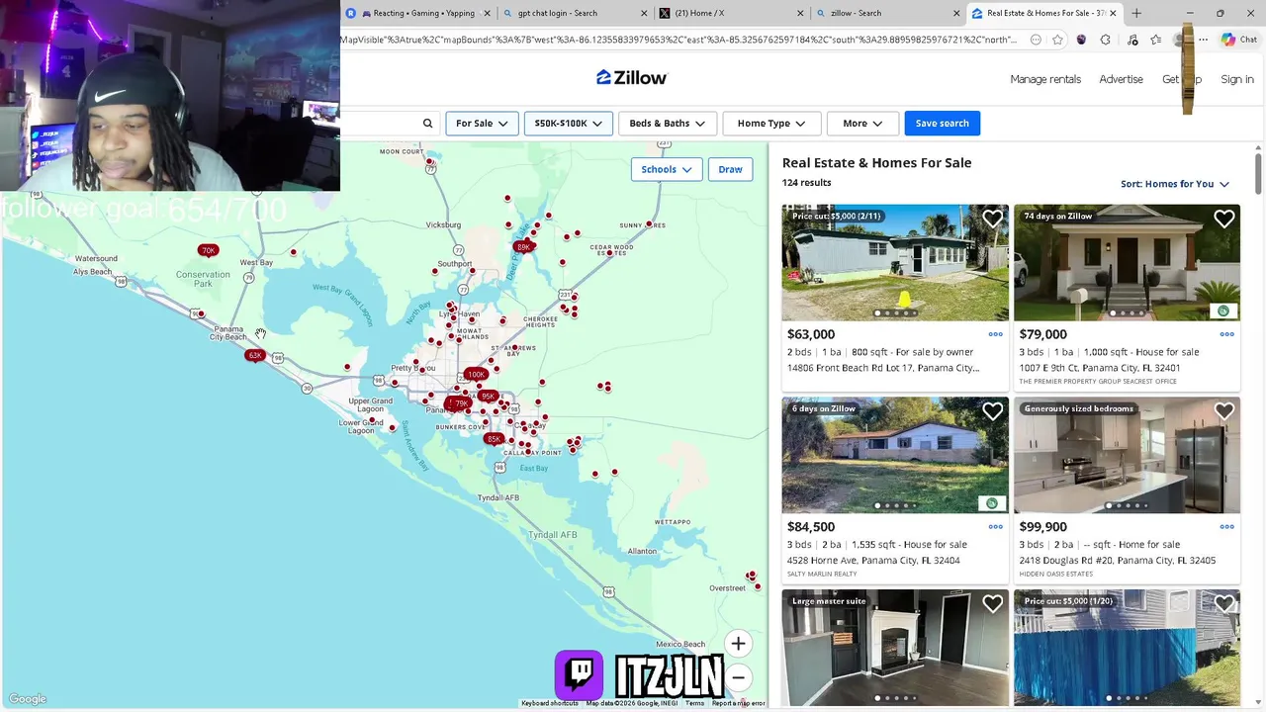Open the Schools map dropdown
1266x712 pixels.
[666, 169]
